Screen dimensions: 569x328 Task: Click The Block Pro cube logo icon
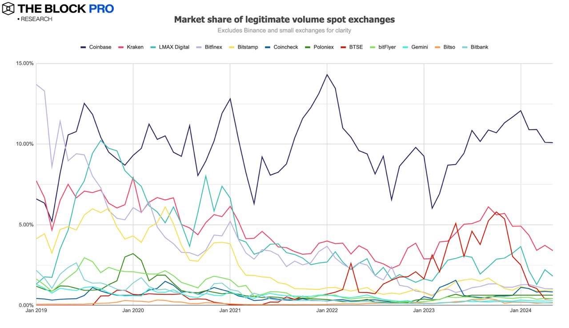pyautogui.click(x=8, y=8)
